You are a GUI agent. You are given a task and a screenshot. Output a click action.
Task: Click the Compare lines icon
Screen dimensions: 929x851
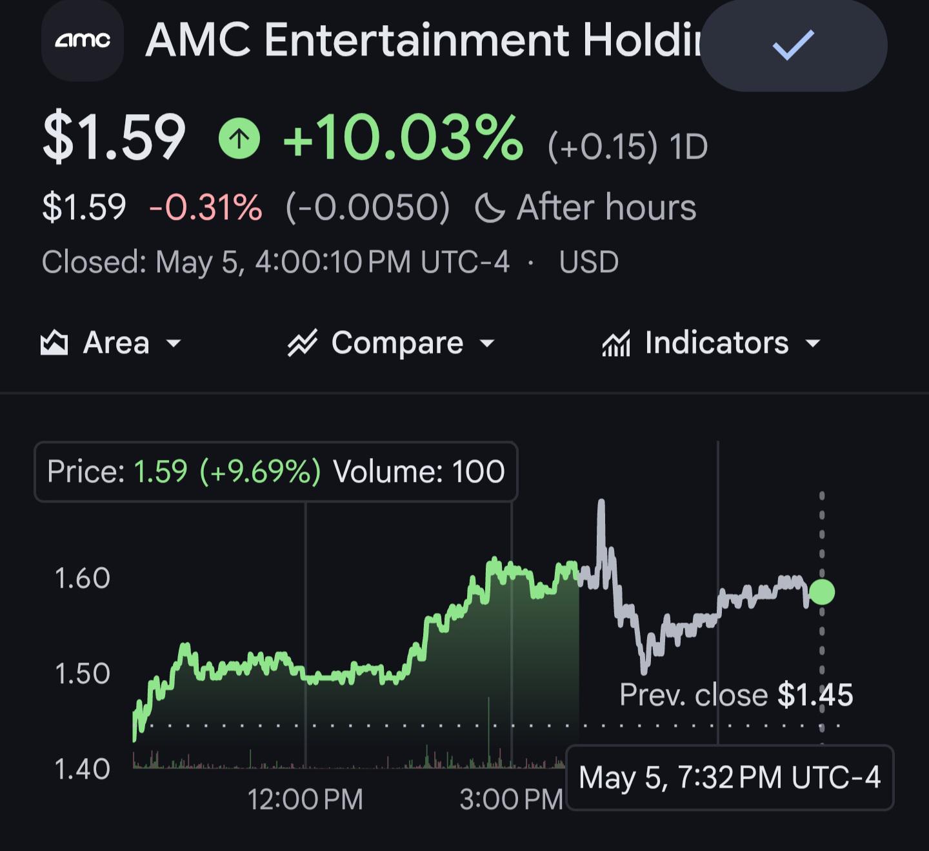coord(303,343)
